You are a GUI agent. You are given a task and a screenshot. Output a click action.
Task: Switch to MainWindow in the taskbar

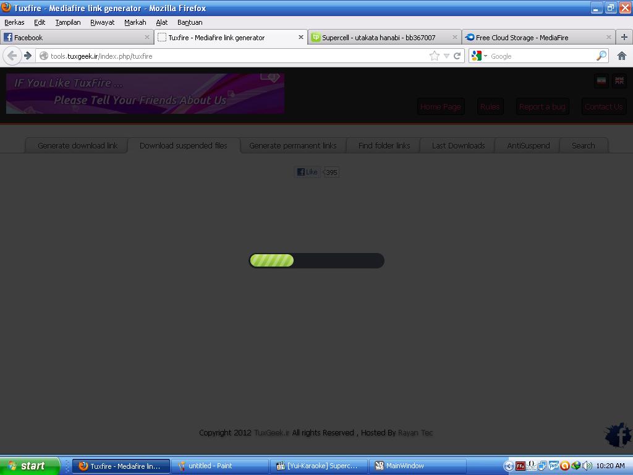417,466
